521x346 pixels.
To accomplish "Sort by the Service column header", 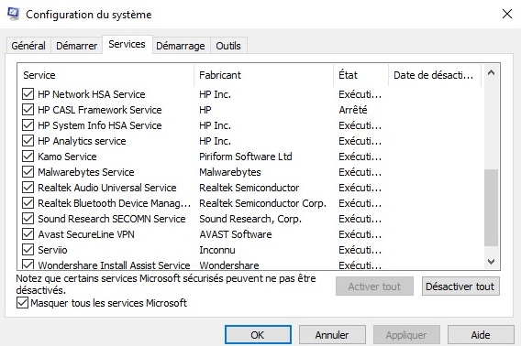I will [105, 75].
